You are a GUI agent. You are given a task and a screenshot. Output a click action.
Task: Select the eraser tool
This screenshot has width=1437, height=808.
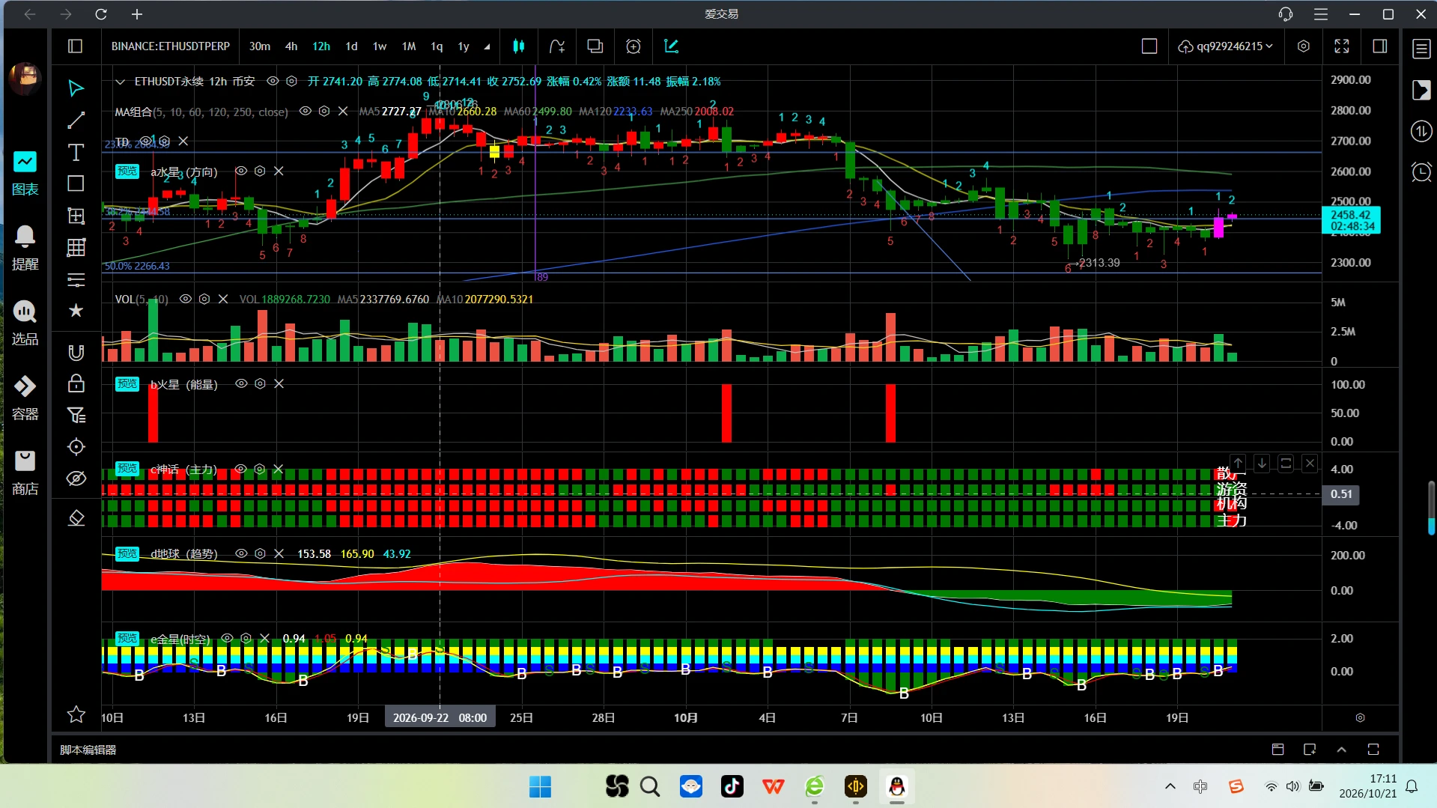point(76,518)
